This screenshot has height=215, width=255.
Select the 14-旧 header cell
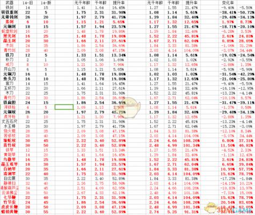tap(27, 3)
